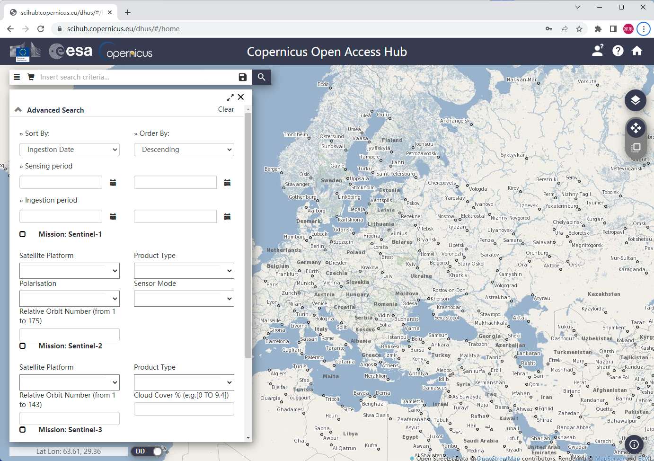Click the Sensing period start date field
Screen dimensions: 654x461
click(61, 182)
